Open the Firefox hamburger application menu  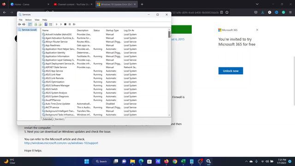[x=290, y=12]
